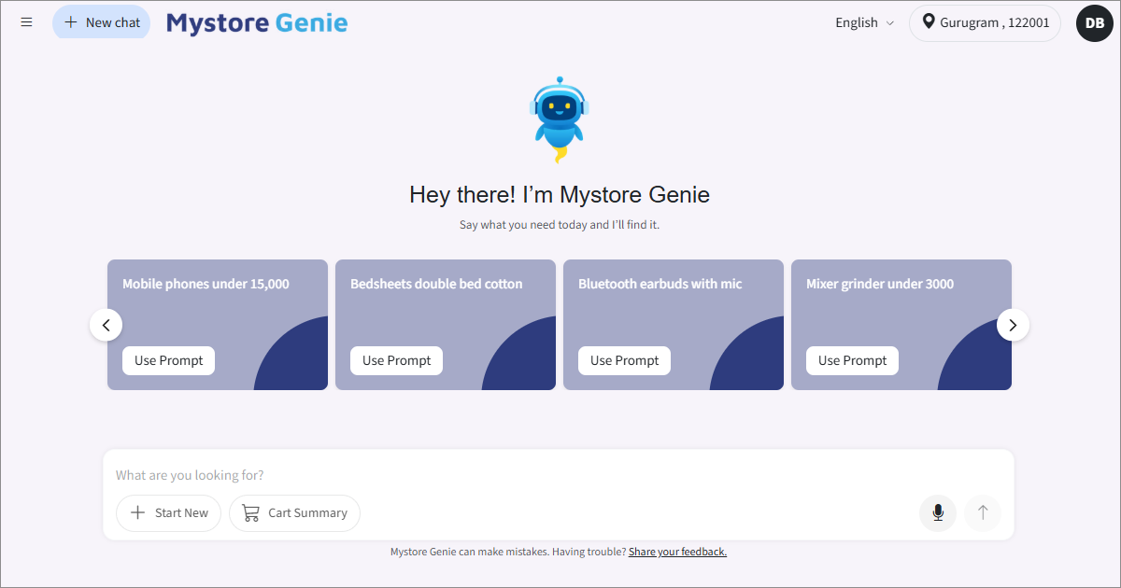Click the DB profile avatar
1121x588 pixels.
(1094, 23)
